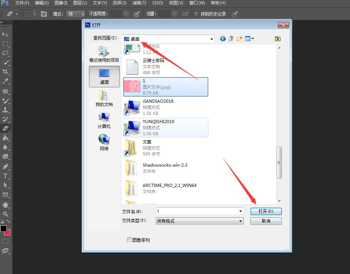The width and height of the screenshot is (350, 274).
Task: Select the Eraser tool in toolbox
Action: pyautogui.click(x=5, y=128)
